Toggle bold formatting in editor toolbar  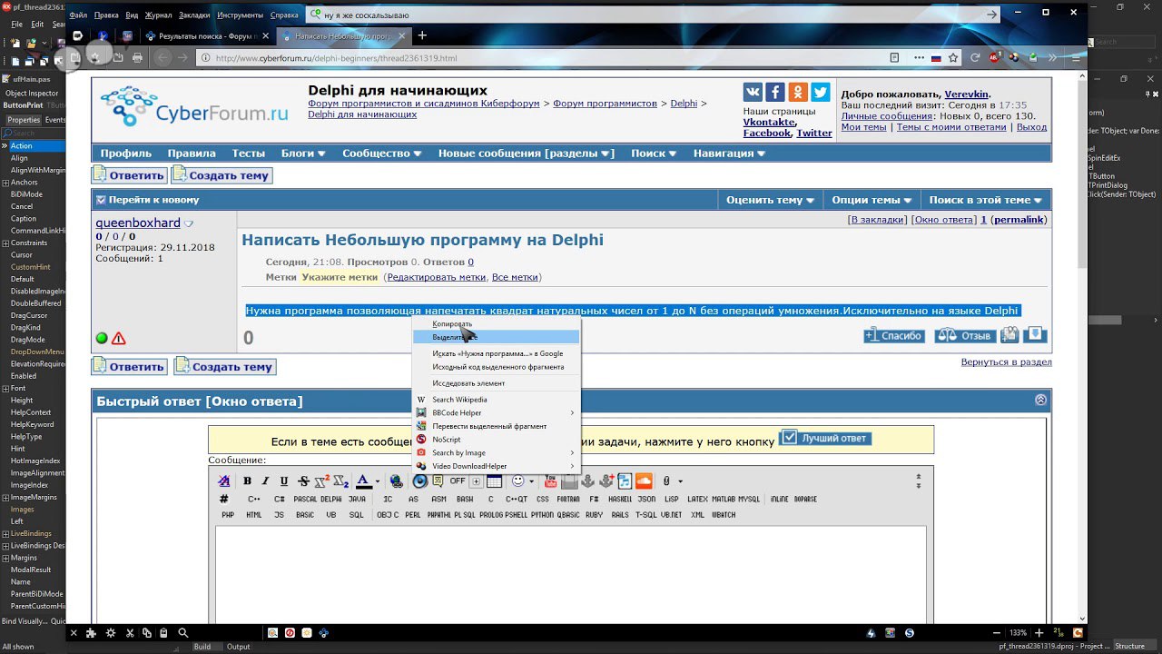tap(247, 481)
